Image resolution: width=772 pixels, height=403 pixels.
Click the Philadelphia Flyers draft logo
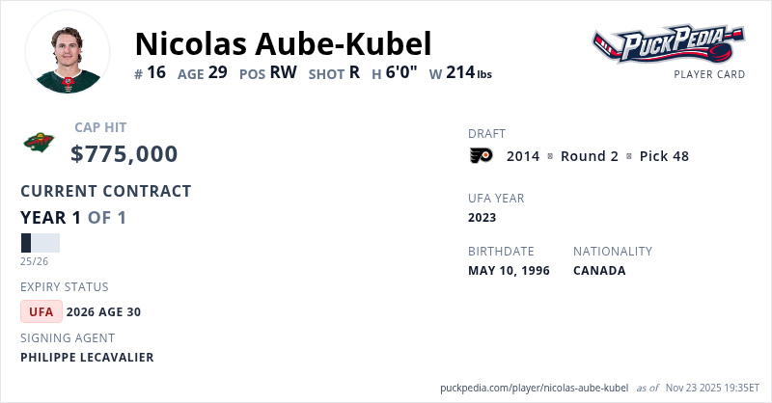point(481,156)
